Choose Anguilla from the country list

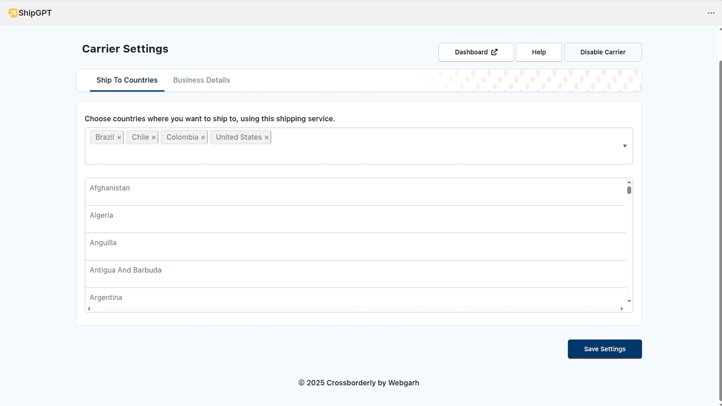pos(356,247)
